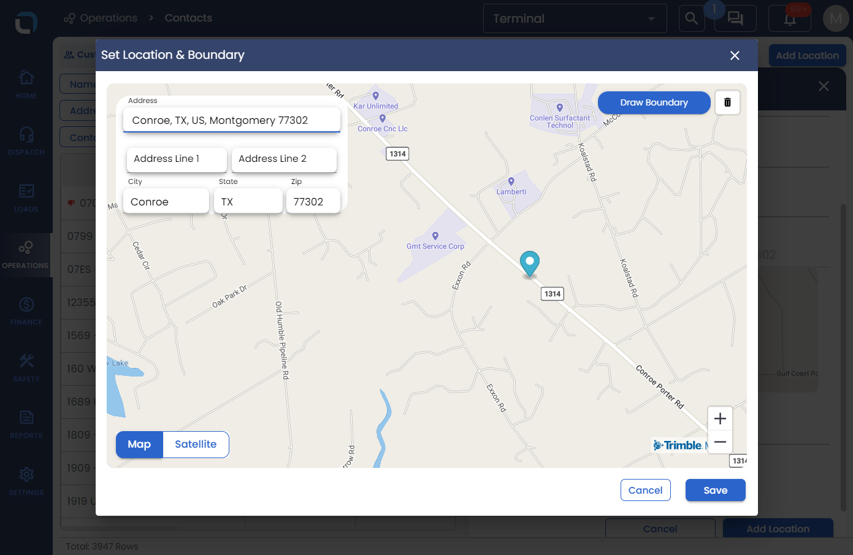Viewport: 853px width, 555px height.
Task: Open the search icon in top bar
Action: [x=692, y=18]
